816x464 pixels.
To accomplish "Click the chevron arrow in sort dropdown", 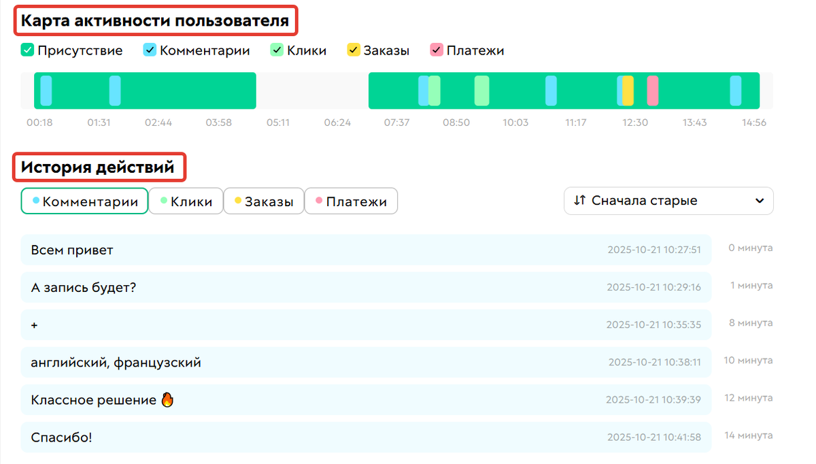I will click(760, 201).
